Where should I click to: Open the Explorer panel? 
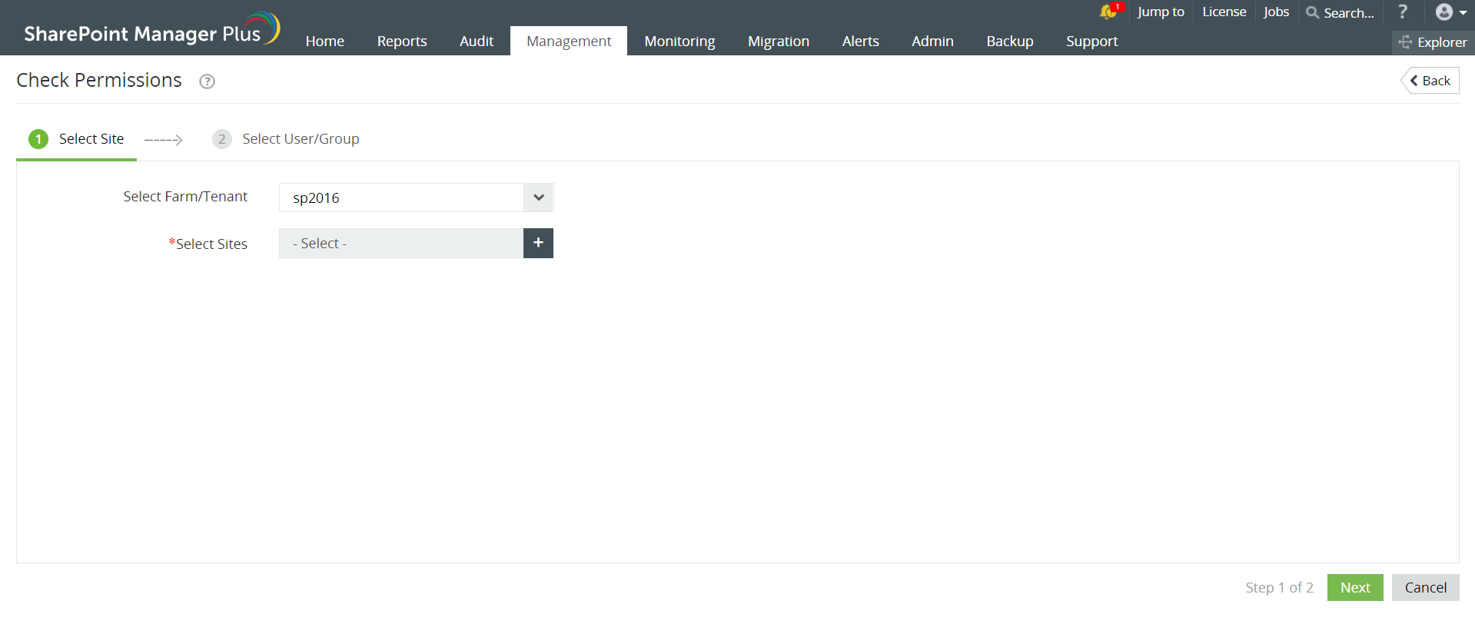pyautogui.click(x=1433, y=42)
